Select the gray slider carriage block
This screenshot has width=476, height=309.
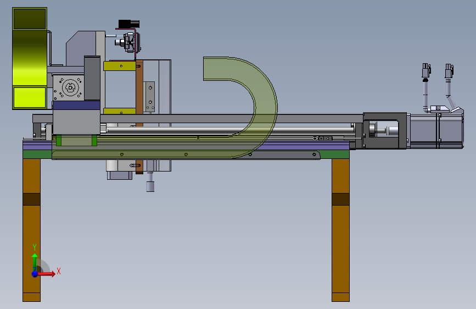click(76, 122)
